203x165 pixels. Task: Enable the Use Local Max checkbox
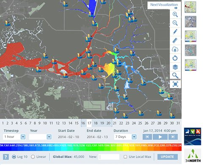125,157
